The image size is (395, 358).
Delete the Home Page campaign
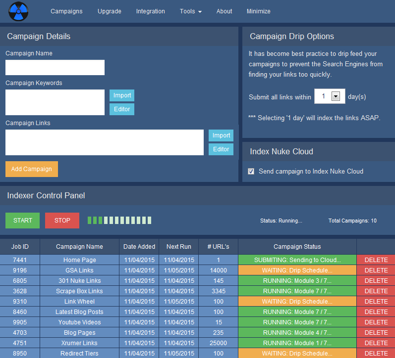(x=376, y=260)
